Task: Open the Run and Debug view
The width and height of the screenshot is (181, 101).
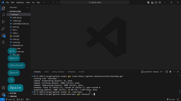Action: [3, 29]
